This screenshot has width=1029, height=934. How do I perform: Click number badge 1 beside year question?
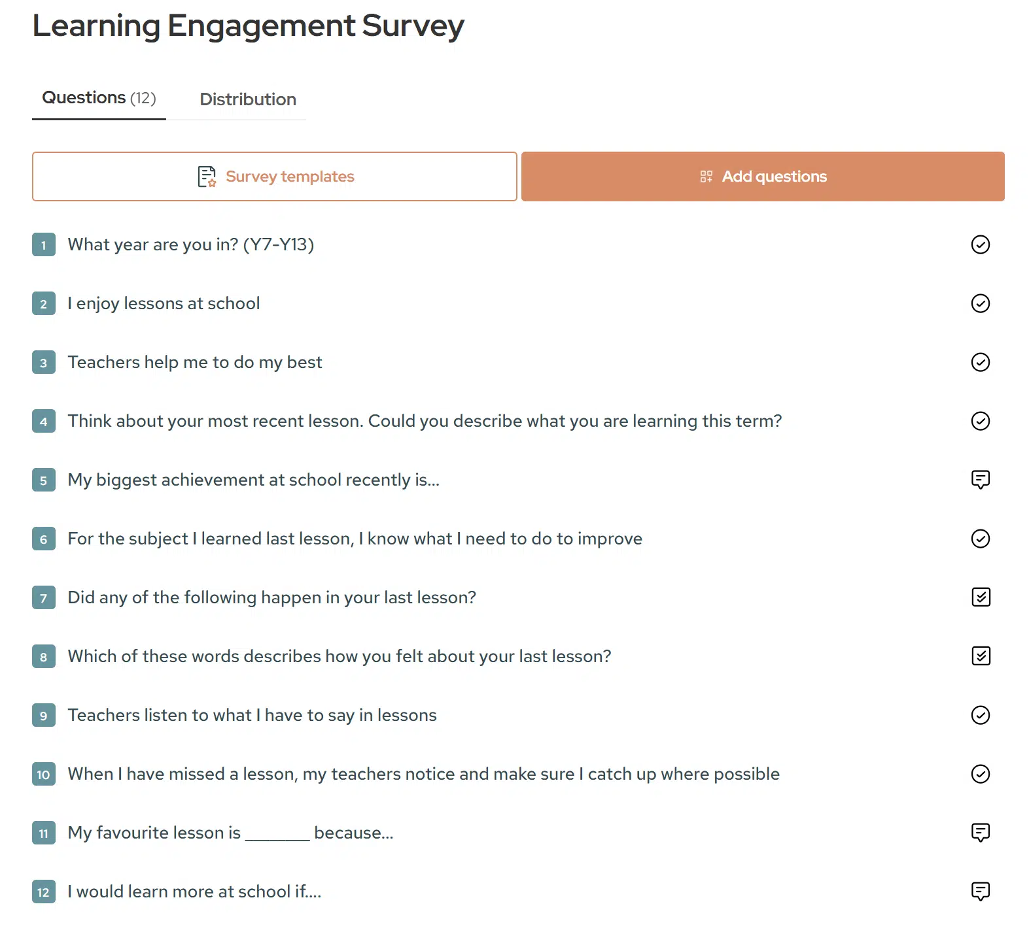(44, 245)
